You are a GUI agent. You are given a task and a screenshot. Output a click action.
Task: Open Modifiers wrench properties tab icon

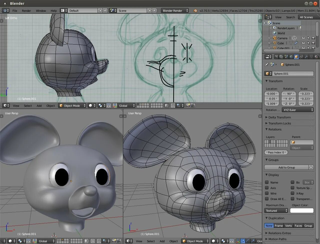click(x=306, y=57)
